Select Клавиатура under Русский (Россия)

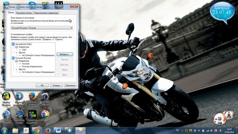coord(24,61)
